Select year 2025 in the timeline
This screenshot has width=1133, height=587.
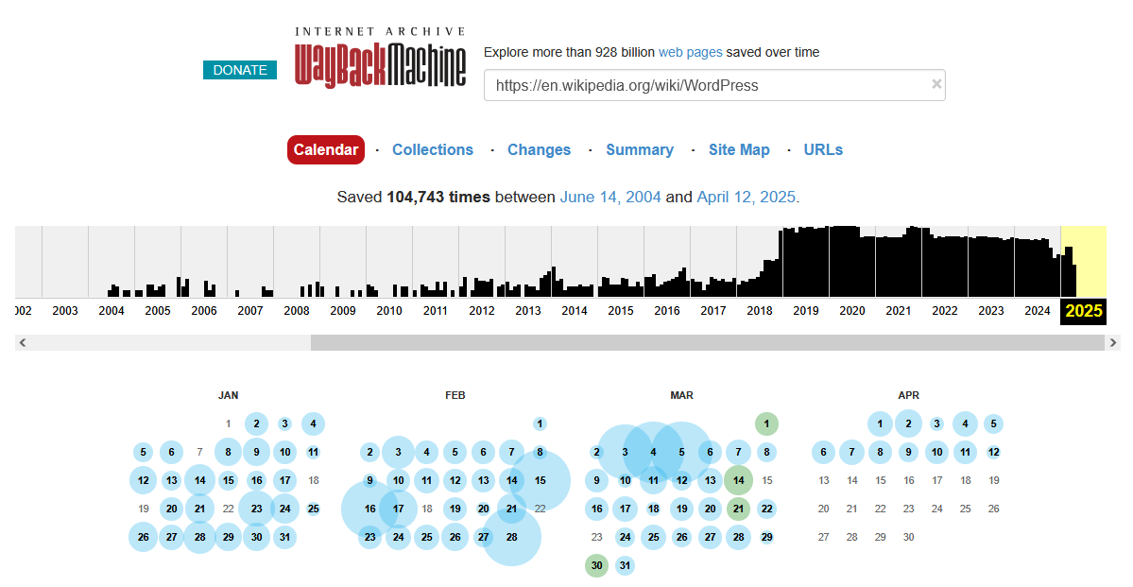pyautogui.click(x=1083, y=311)
